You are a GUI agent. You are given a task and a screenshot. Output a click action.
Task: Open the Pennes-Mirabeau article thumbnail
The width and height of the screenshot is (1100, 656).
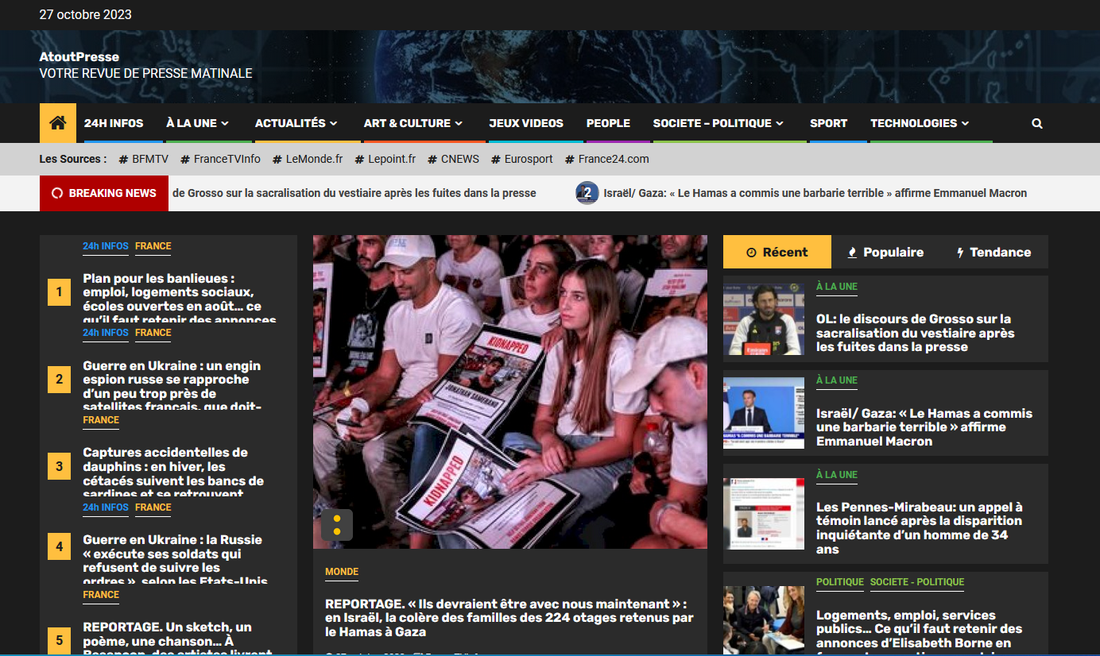(764, 514)
